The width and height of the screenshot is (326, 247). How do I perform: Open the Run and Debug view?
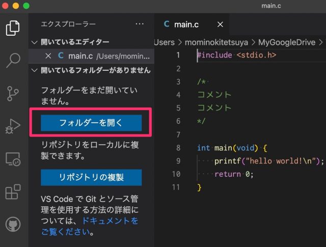(x=13, y=125)
